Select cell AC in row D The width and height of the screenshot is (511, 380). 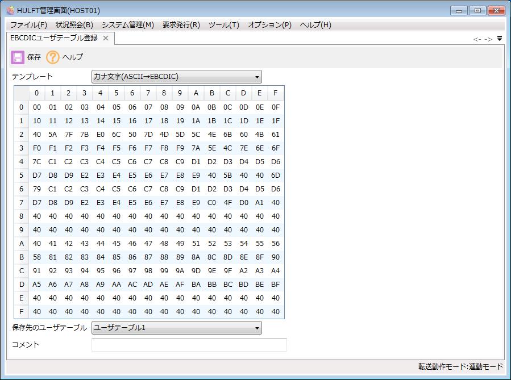[132, 285]
